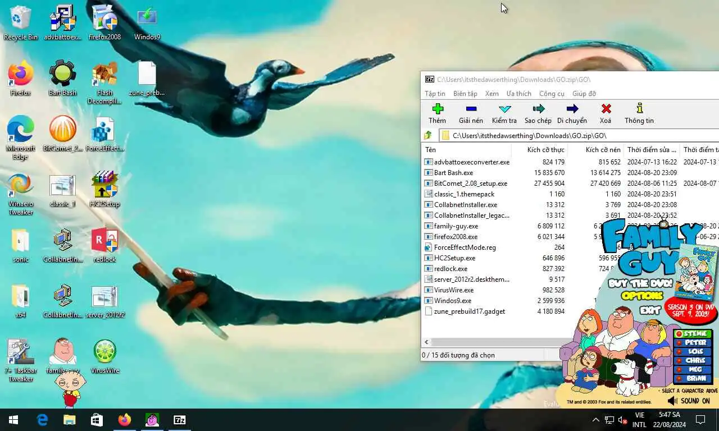Click the Thông tin info icon
719x431 pixels.
(639, 109)
